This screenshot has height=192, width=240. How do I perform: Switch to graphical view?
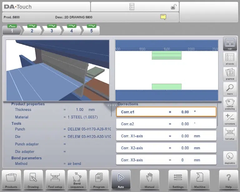230,74
